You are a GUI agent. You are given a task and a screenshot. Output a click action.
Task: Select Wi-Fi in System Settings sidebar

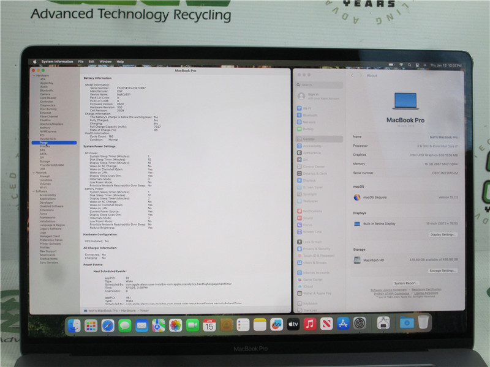[x=319, y=108]
